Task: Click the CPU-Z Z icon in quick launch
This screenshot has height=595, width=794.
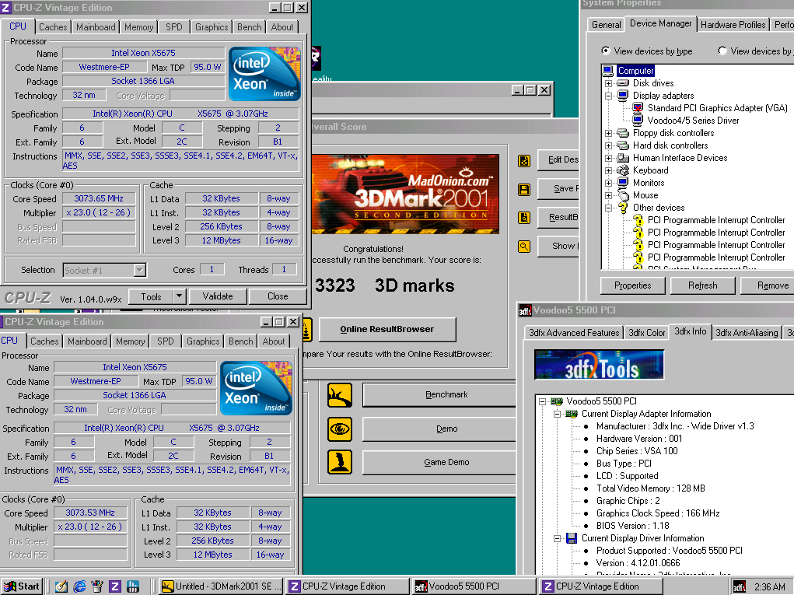Action: [115, 586]
